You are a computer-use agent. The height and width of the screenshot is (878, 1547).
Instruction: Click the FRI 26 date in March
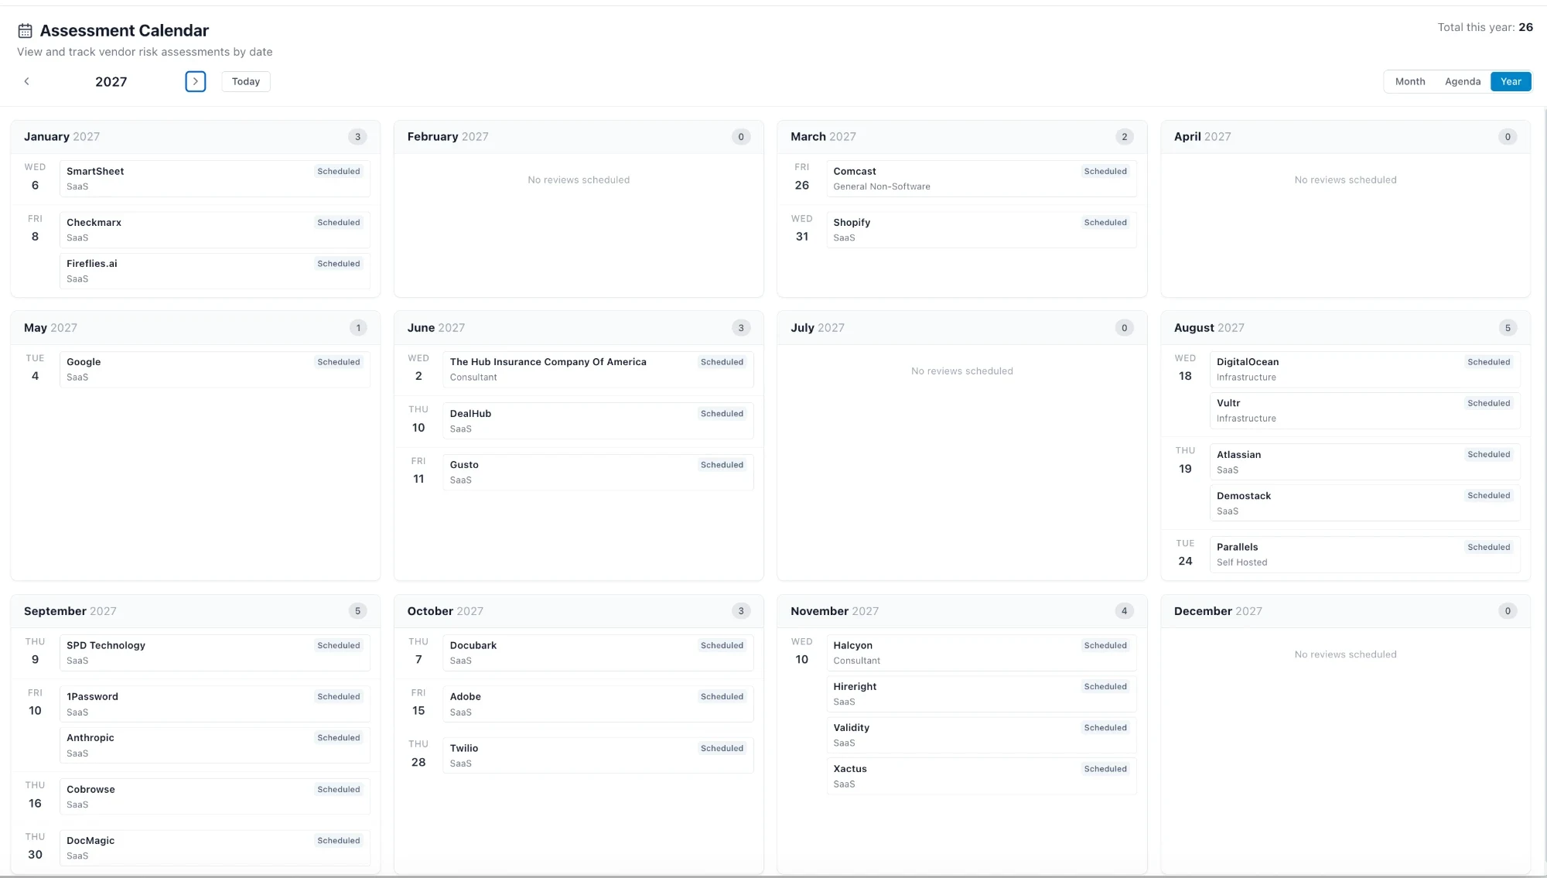pos(802,177)
